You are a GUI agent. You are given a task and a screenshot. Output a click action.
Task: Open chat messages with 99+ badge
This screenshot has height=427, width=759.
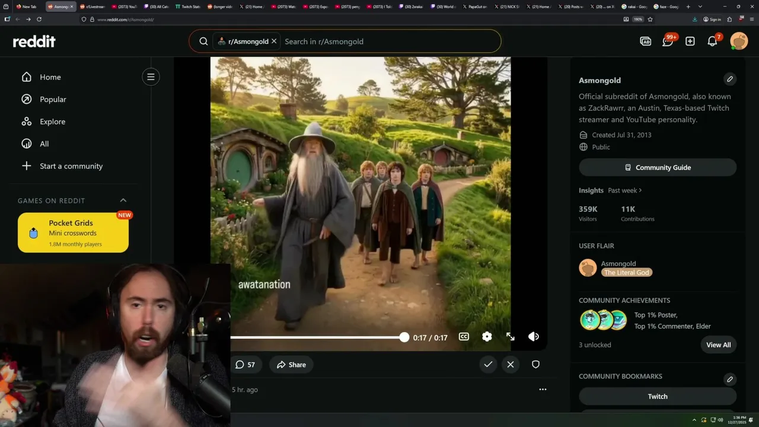668,41
